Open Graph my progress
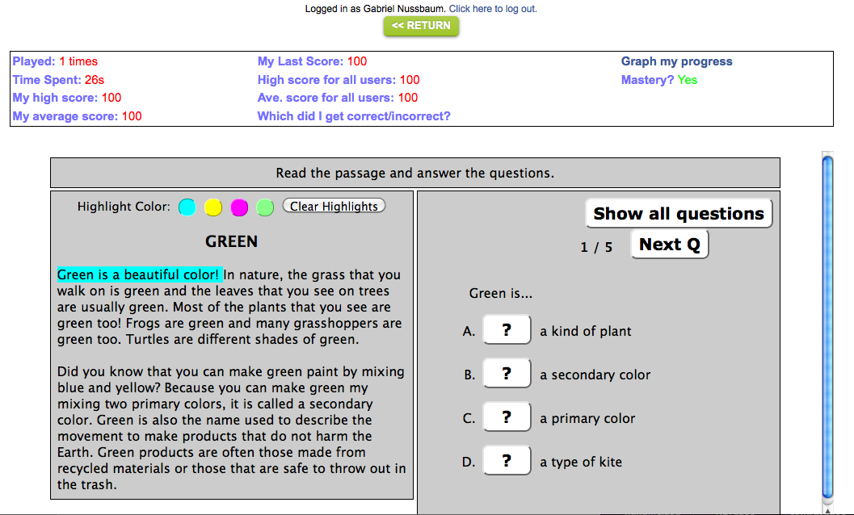This screenshot has width=854, height=515. [676, 61]
